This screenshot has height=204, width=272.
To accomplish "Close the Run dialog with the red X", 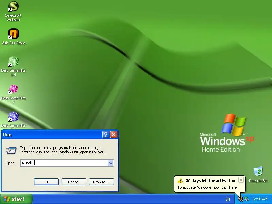I will (114, 134).
